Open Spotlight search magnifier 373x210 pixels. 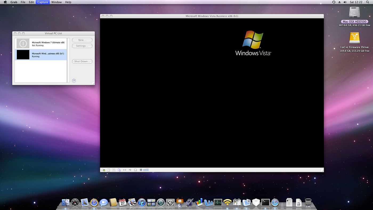(x=368, y=2)
